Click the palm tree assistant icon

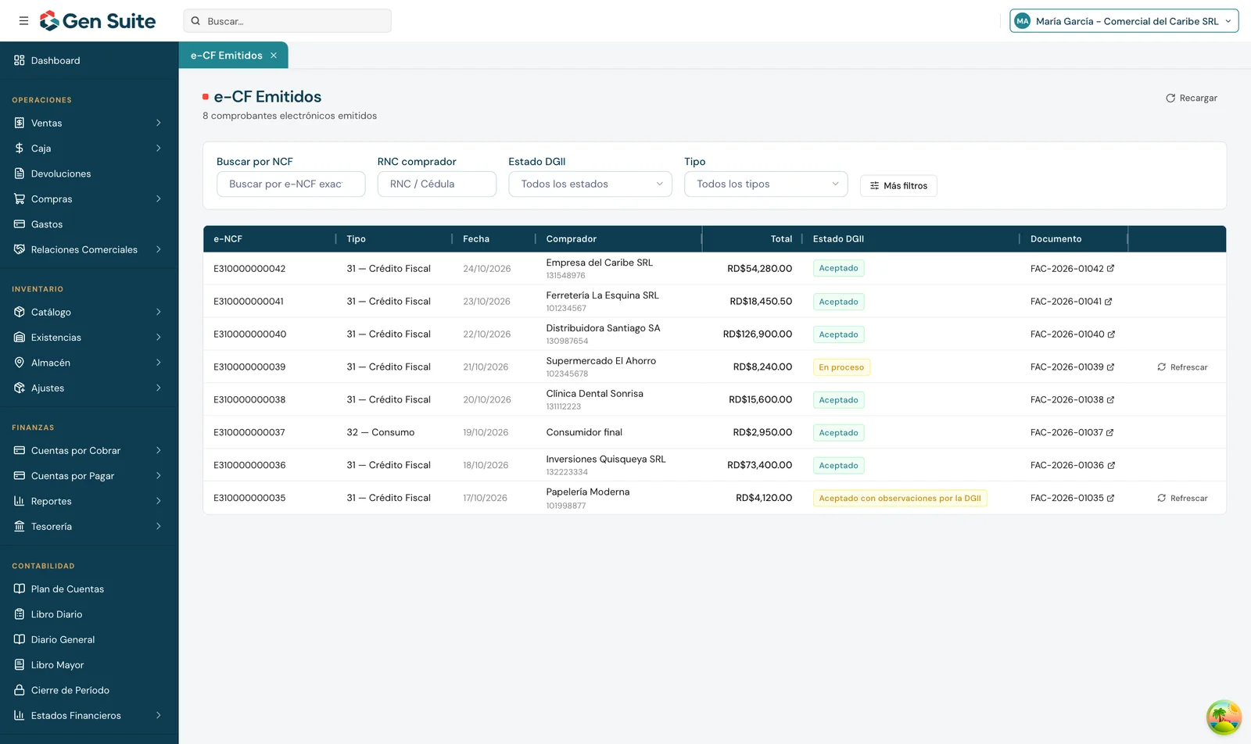[x=1224, y=717]
